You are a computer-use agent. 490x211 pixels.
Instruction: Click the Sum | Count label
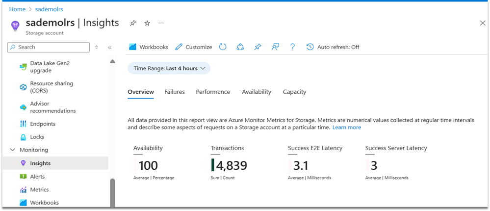(x=223, y=178)
